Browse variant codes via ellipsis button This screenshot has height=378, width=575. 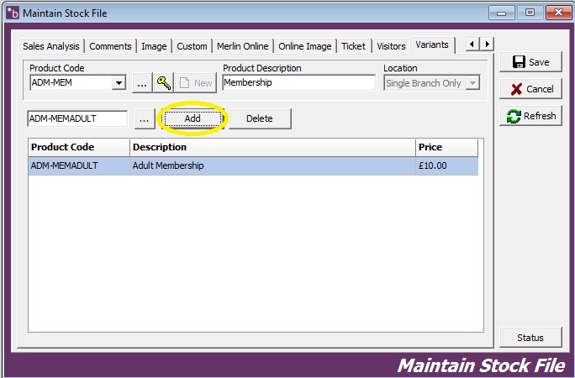coord(144,118)
